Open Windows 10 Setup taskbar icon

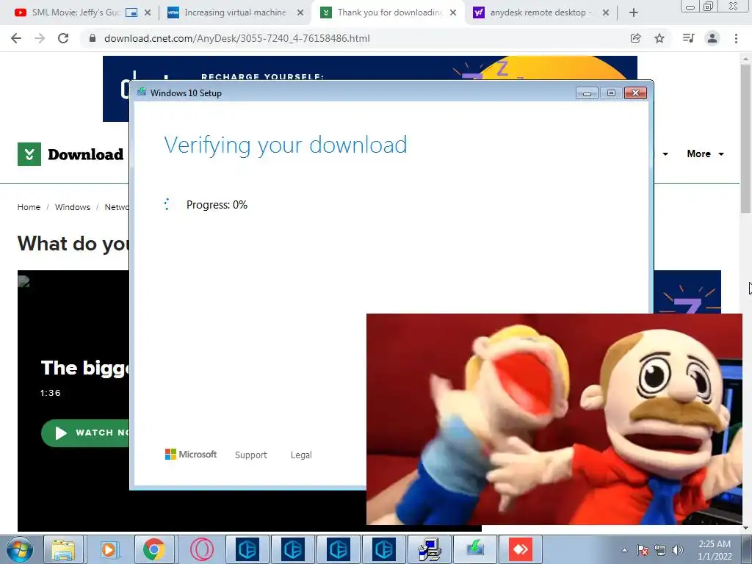pos(475,549)
